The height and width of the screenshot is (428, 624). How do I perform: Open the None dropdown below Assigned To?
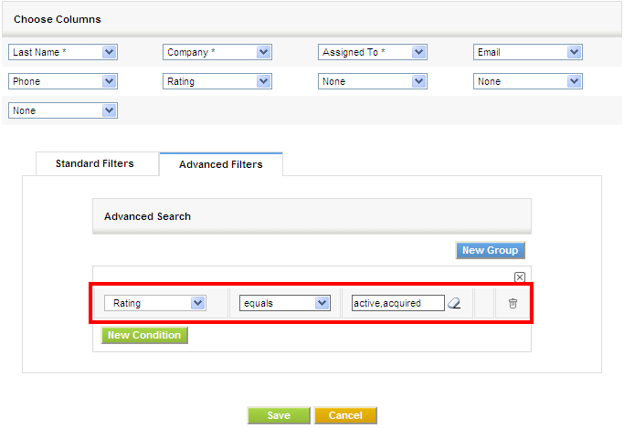[373, 81]
